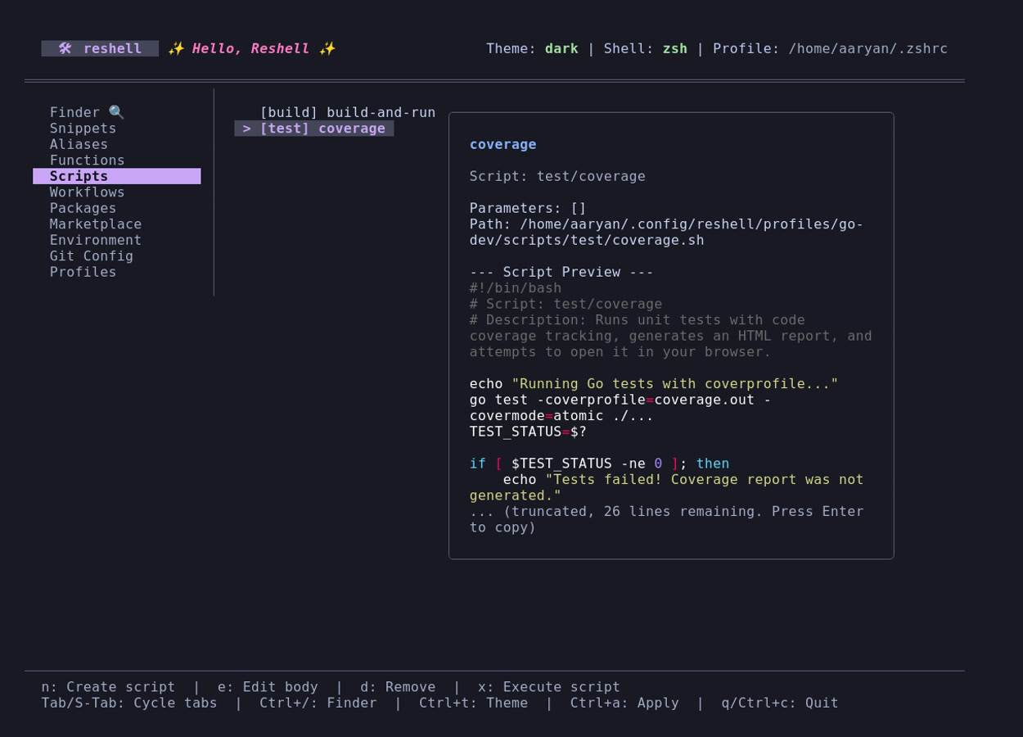Click the '# Script: test/coverage' comment line
This screenshot has height=737, width=1023.
pyautogui.click(x=566, y=304)
